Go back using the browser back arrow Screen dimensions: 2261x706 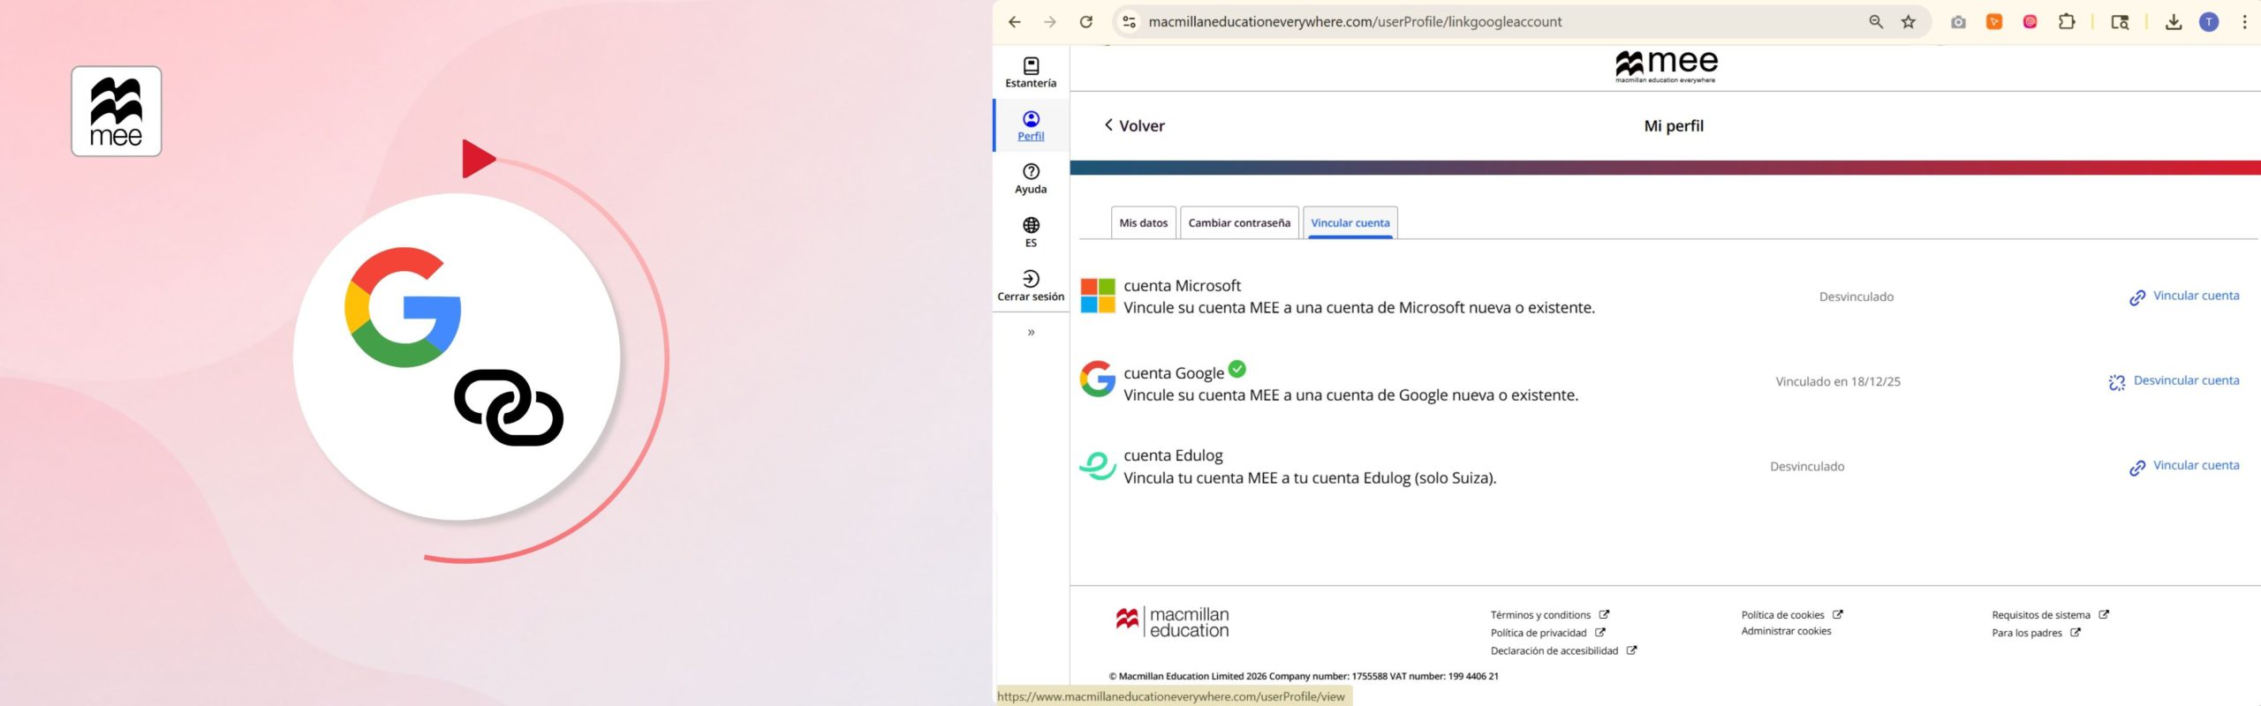click(x=1014, y=22)
